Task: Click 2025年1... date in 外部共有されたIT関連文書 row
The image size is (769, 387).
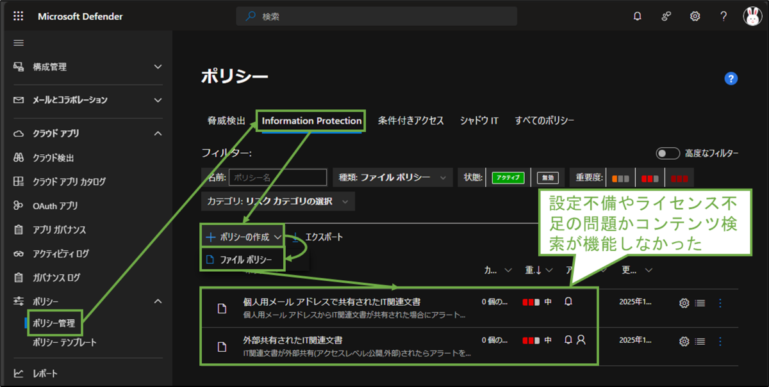Action: pos(636,340)
